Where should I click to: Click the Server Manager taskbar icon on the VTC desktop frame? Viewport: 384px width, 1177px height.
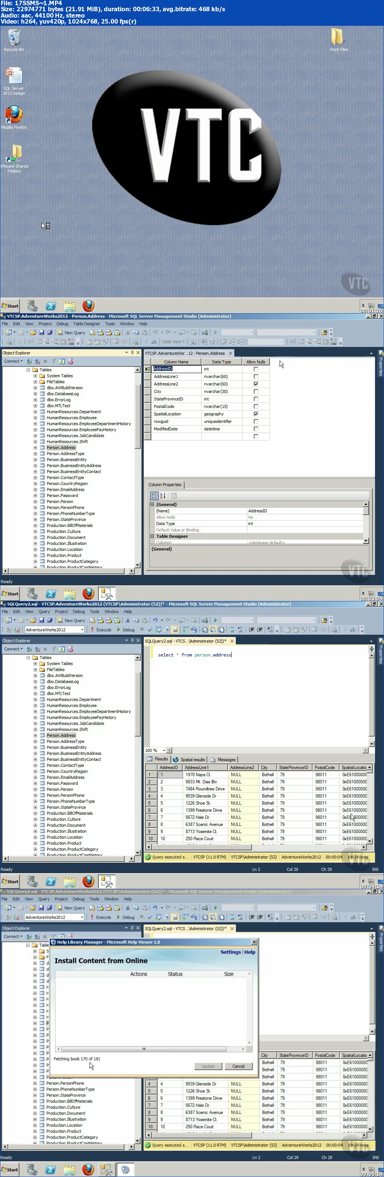point(32,306)
